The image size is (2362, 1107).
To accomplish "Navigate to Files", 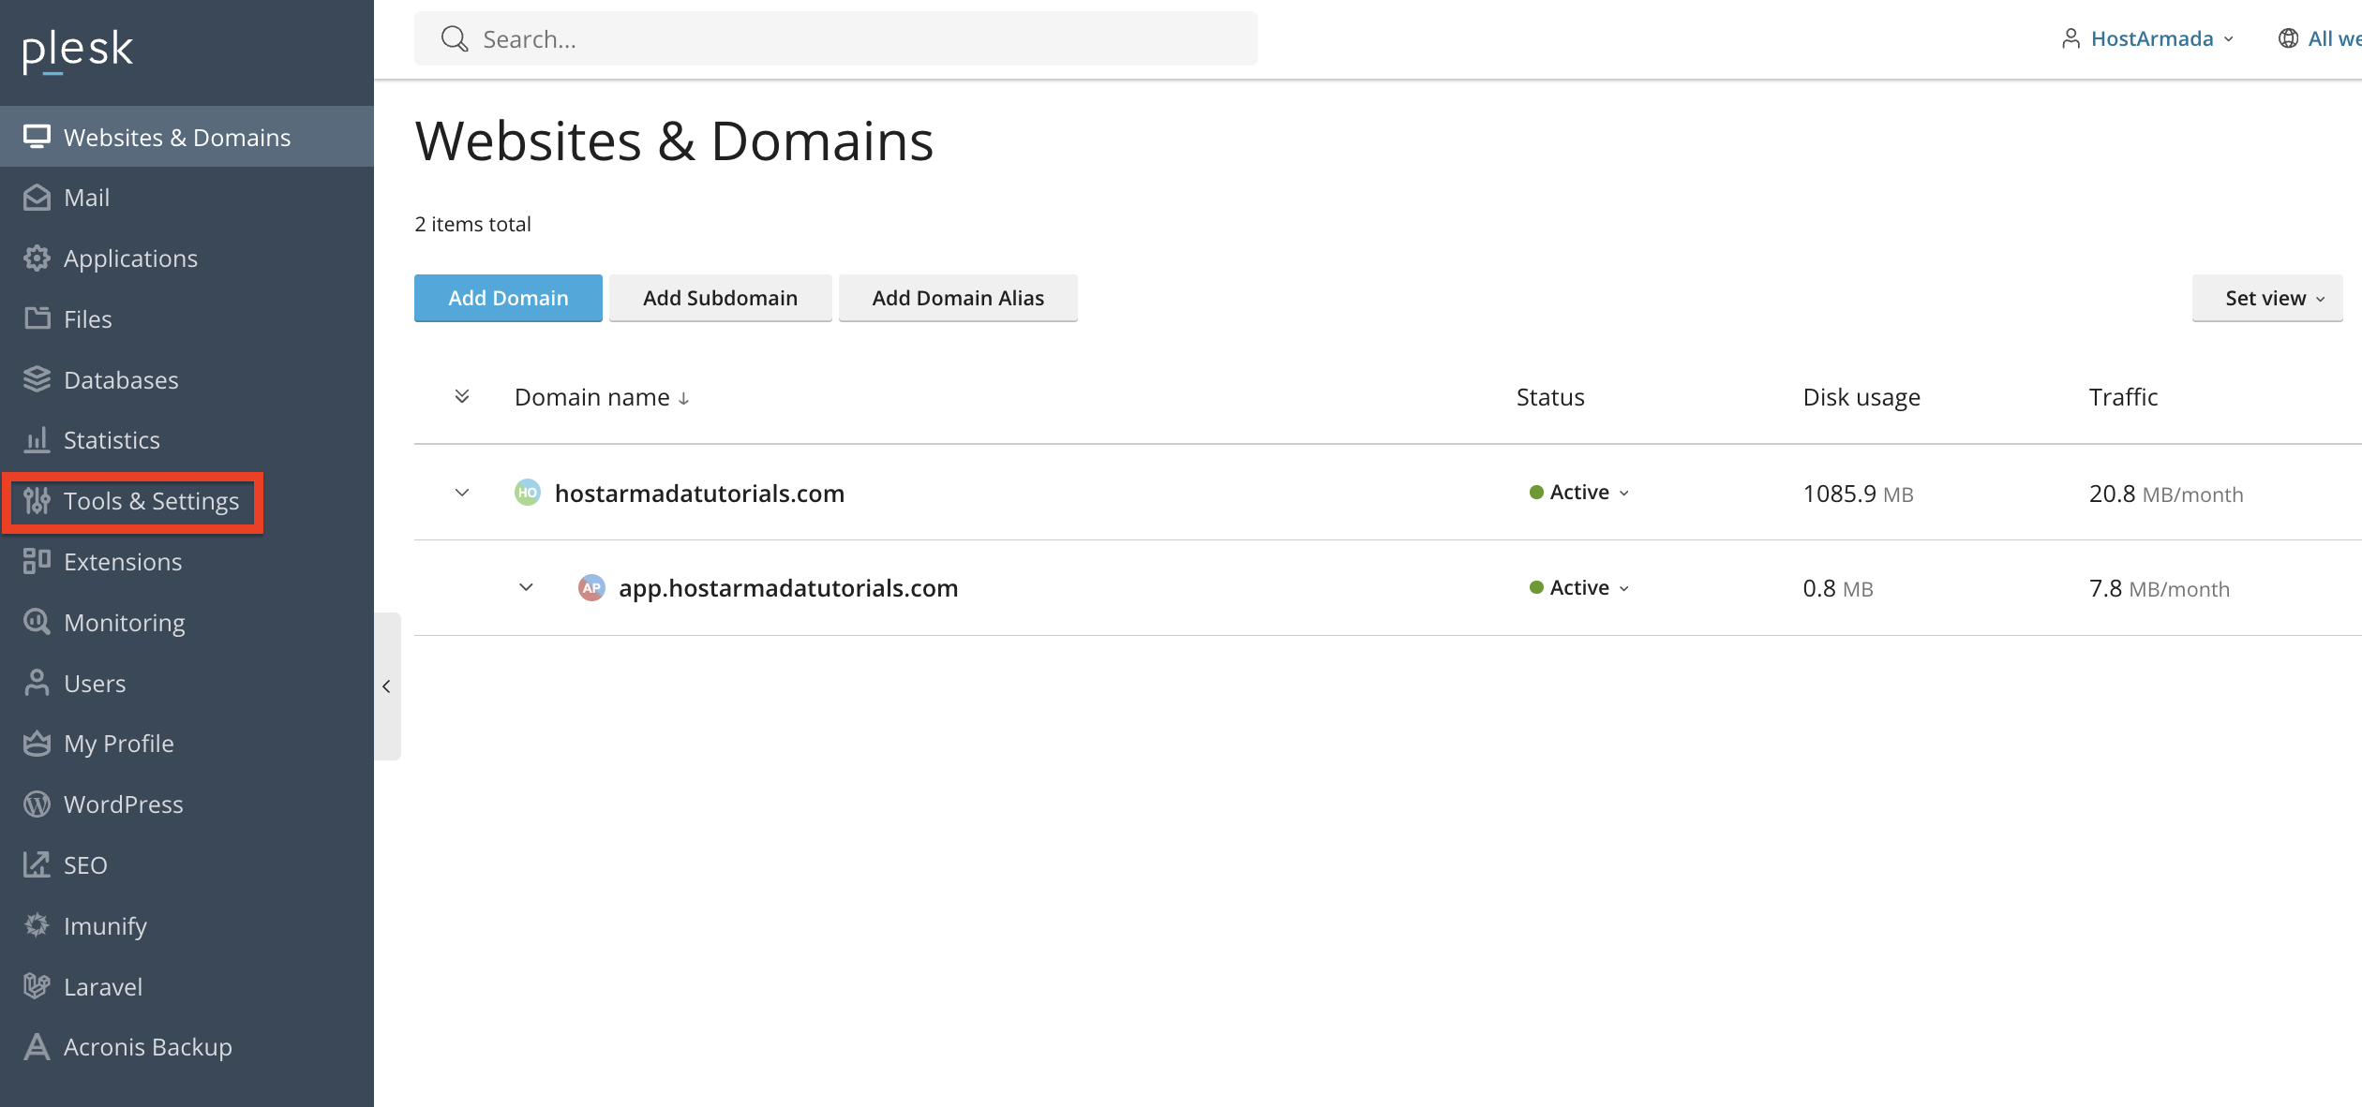I will [187, 318].
